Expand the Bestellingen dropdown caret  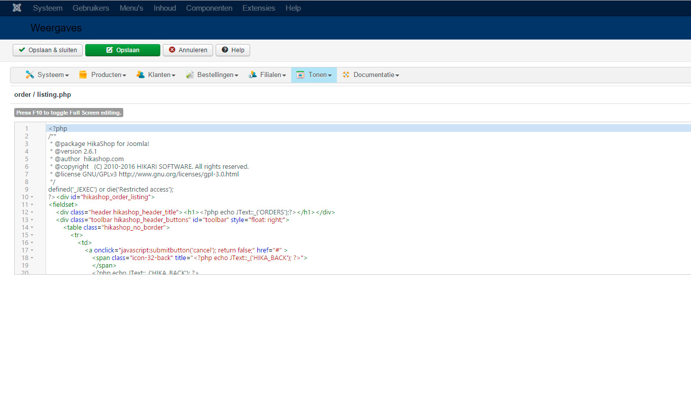tap(236, 76)
